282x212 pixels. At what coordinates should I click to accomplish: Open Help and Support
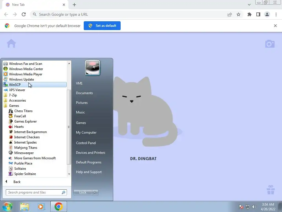click(89, 172)
